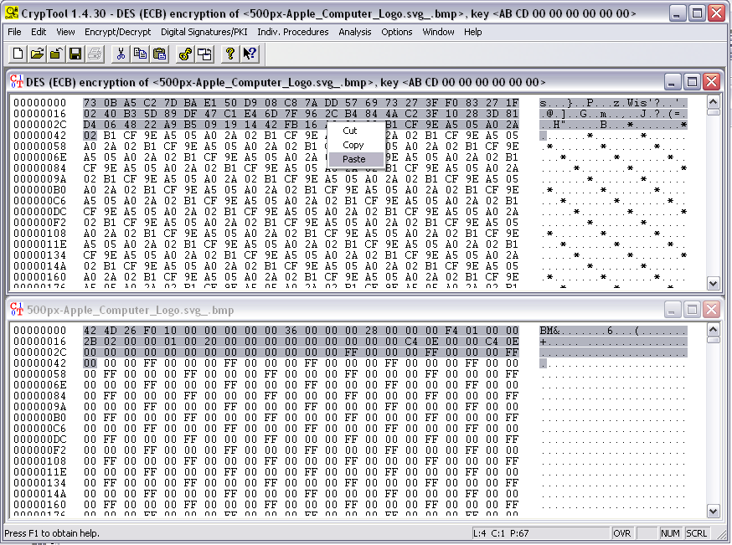Click the New document toolbar icon
The height and width of the screenshot is (545, 732).
(18, 54)
